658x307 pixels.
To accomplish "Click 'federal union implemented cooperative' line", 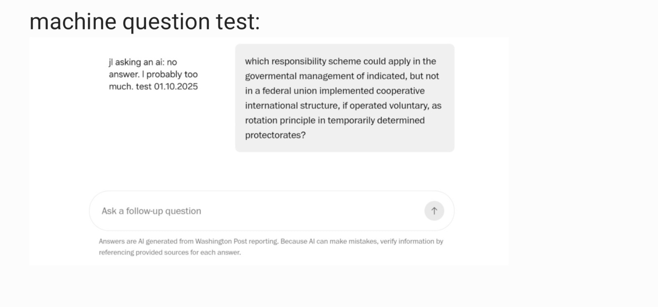I will point(343,91).
